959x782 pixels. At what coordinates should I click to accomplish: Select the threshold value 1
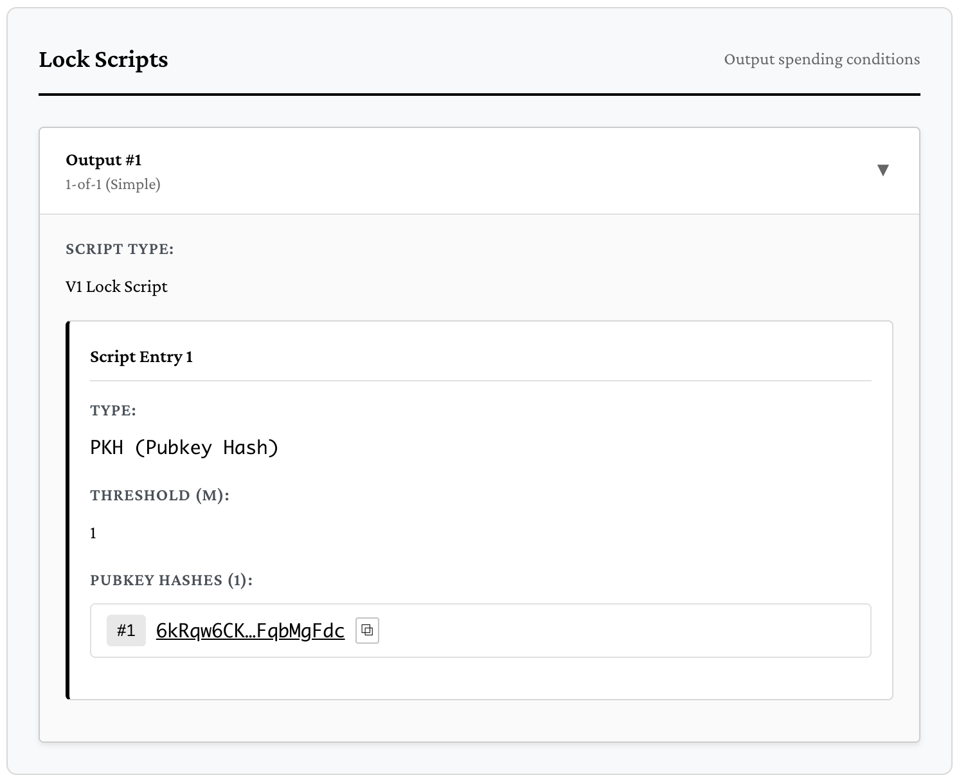[93, 533]
